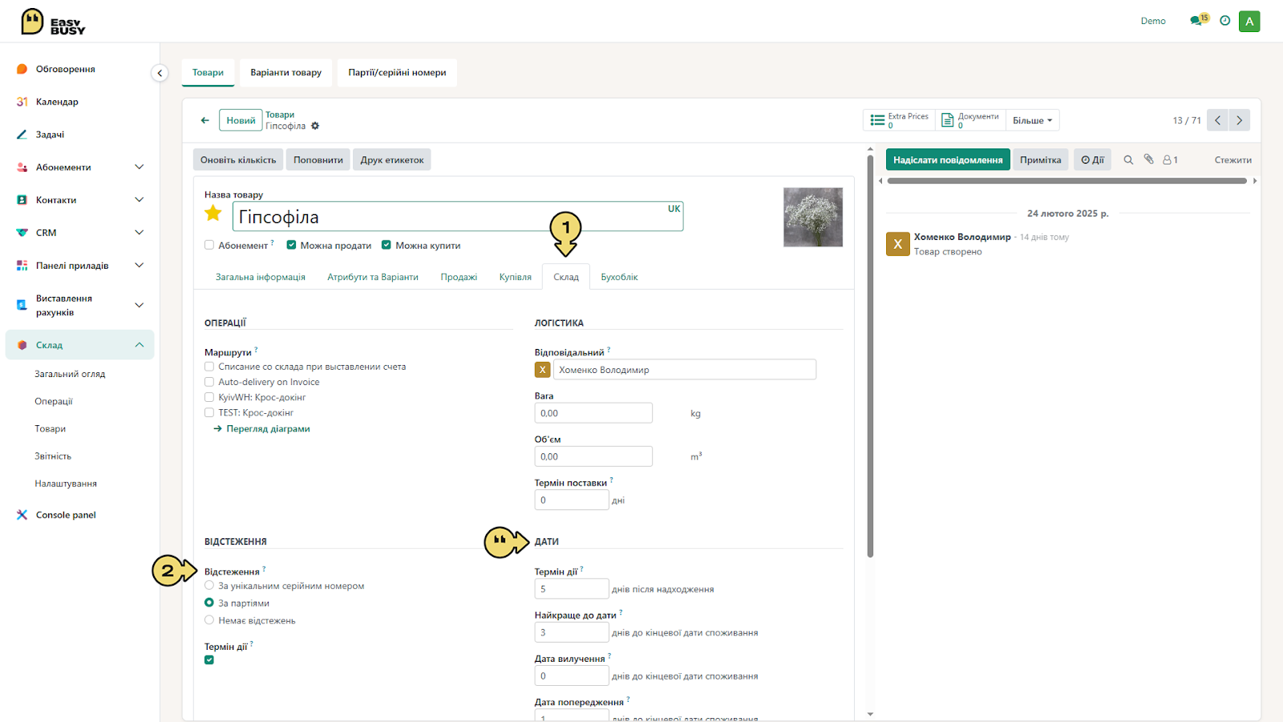The image size is (1283, 722).
Task: Select tracking За партіями
Action: (x=209, y=602)
